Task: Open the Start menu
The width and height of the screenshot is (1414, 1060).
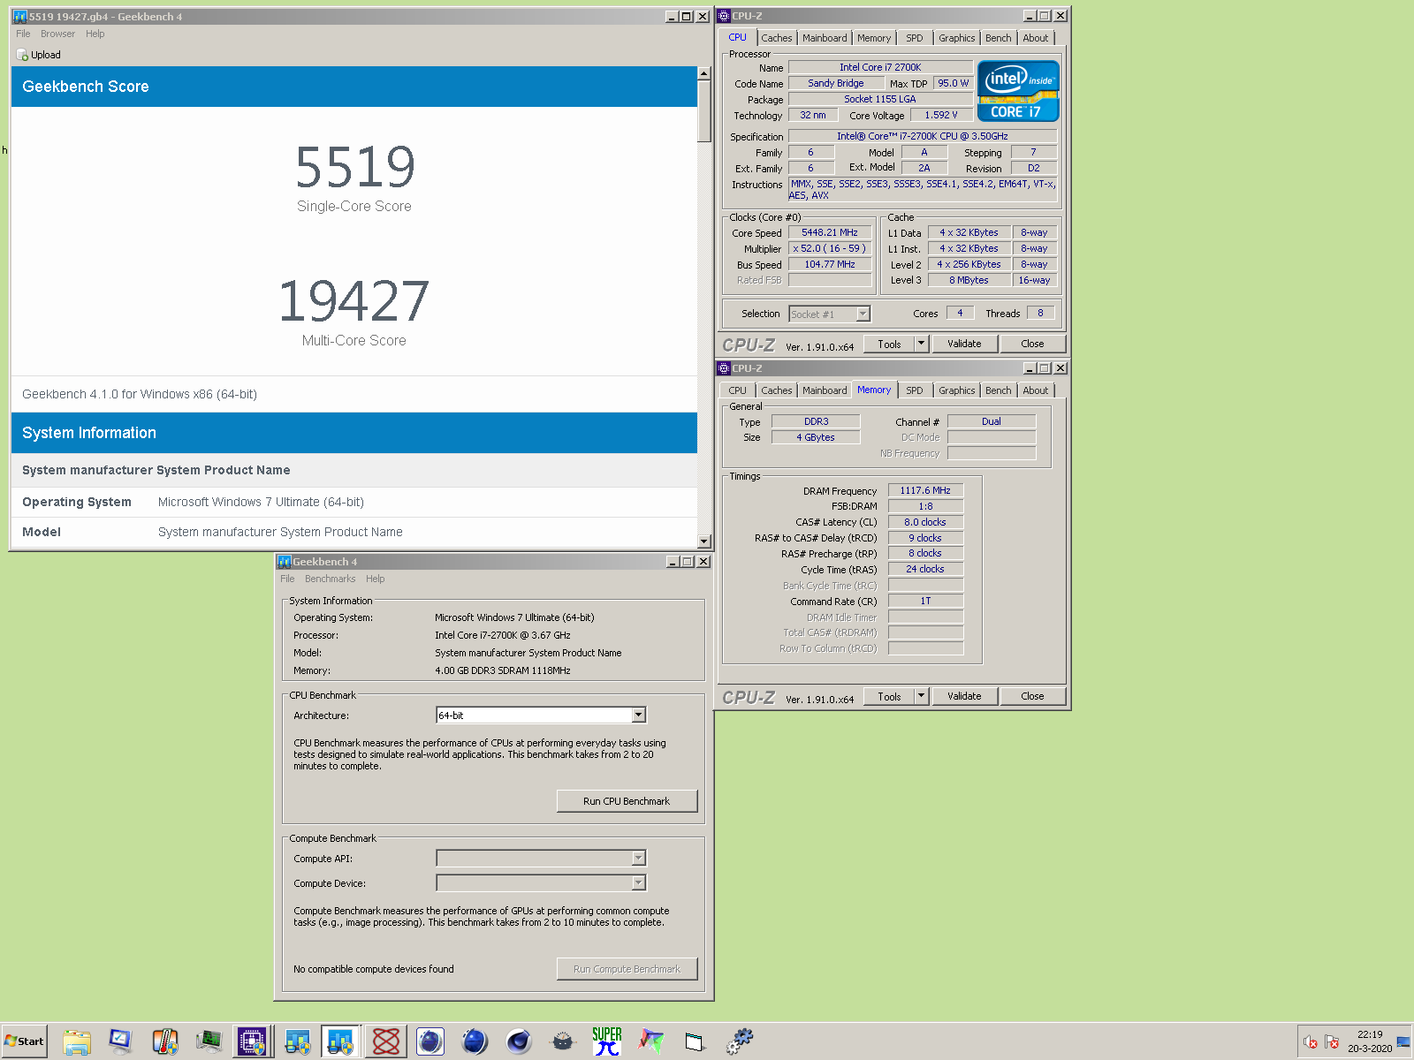Action: click(x=24, y=1041)
